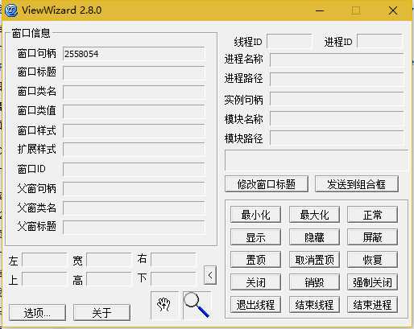This screenshot has width=414, height=329.
Task: Click the 隐藏 button
Action: point(314,237)
